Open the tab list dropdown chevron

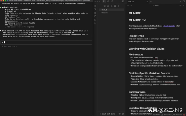pos(180,1)
